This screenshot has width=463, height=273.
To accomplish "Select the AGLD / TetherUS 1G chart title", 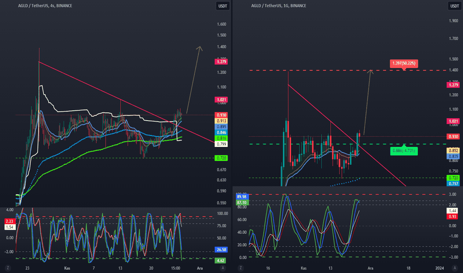I will point(279,5).
